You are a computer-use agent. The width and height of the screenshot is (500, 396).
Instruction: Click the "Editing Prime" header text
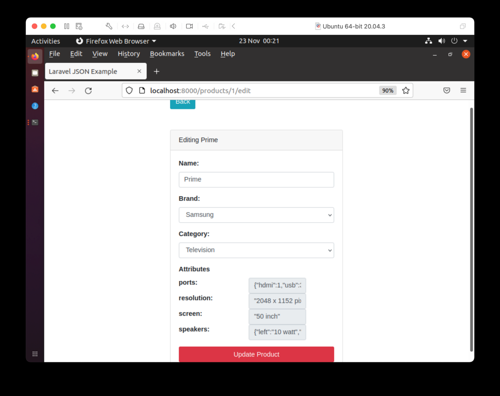198,140
